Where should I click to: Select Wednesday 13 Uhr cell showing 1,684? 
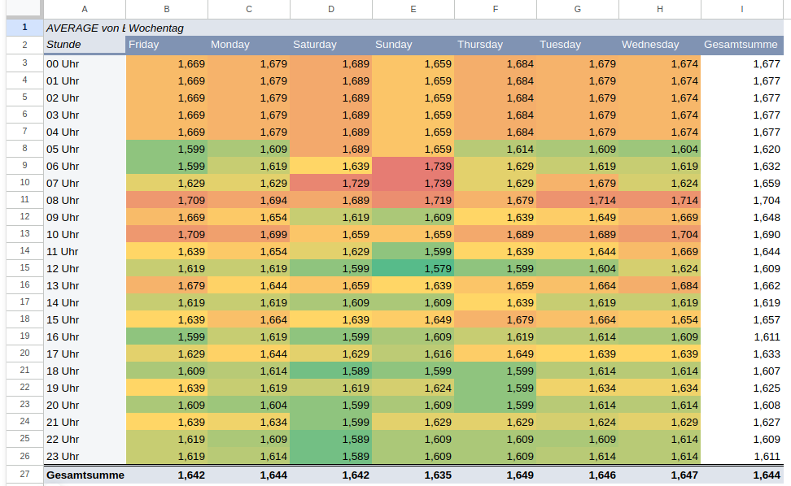(659, 285)
